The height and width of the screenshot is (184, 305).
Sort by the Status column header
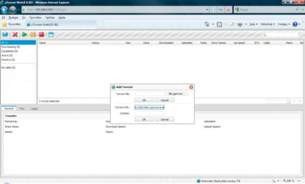96,43
